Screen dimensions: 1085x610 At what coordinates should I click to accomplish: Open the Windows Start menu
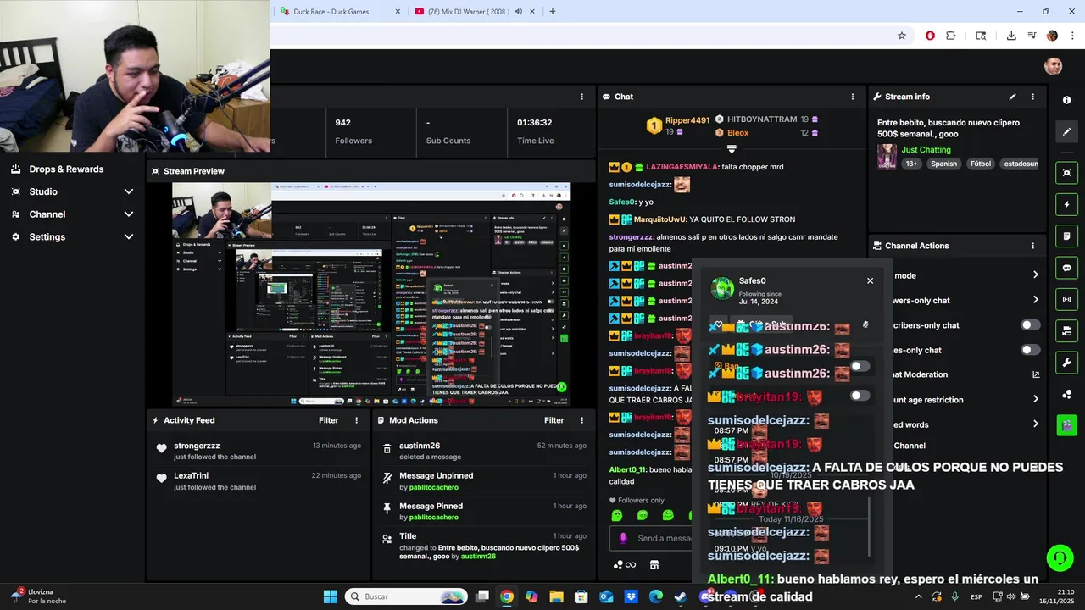330,596
